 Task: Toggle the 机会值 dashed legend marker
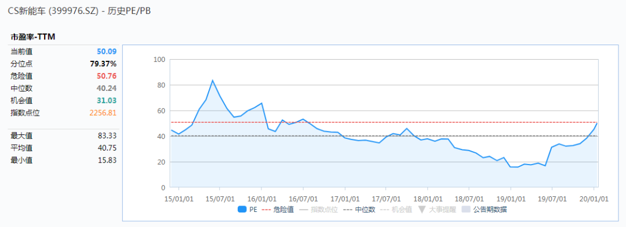pos(384,210)
